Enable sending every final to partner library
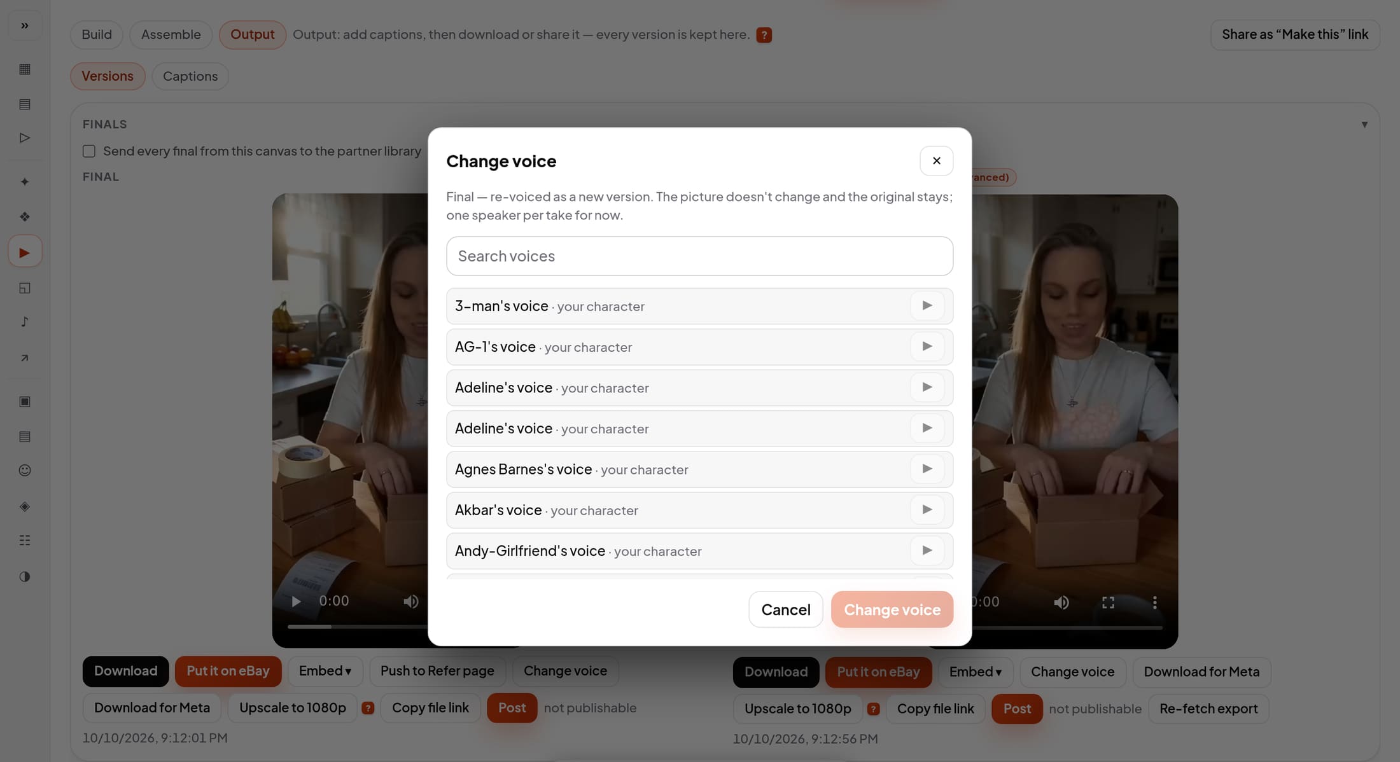The height and width of the screenshot is (762, 1400). [x=89, y=151]
